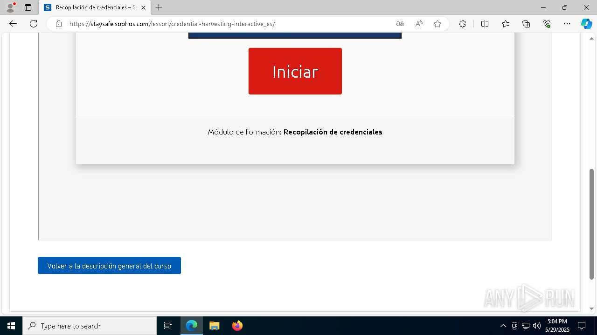Image resolution: width=597 pixels, height=335 pixels.
Task: Click the page vertical scrollbar thumb
Action: [592, 224]
